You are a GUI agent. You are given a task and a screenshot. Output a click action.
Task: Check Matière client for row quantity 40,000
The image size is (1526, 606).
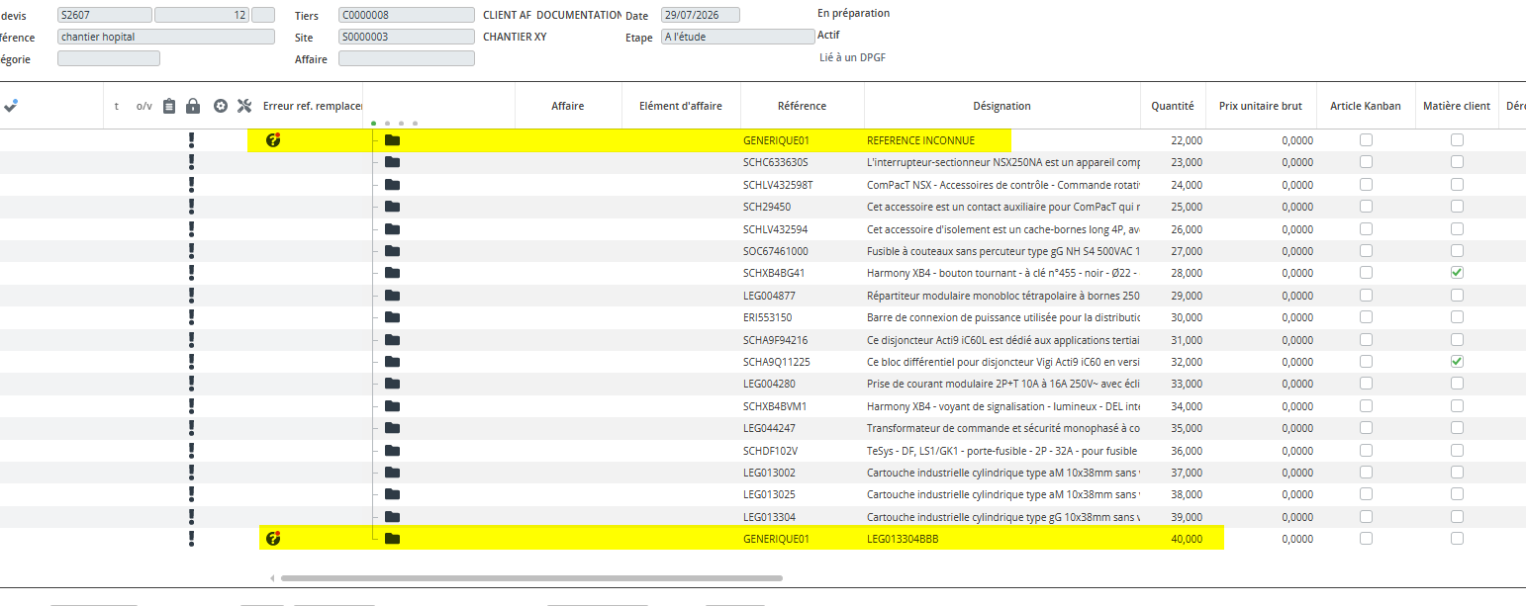(x=1457, y=539)
